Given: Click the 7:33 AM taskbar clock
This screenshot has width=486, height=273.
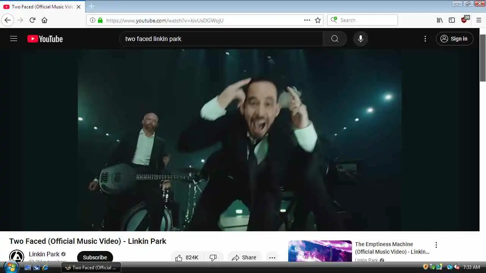Looking at the screenshot, I should tap(472, 267).
